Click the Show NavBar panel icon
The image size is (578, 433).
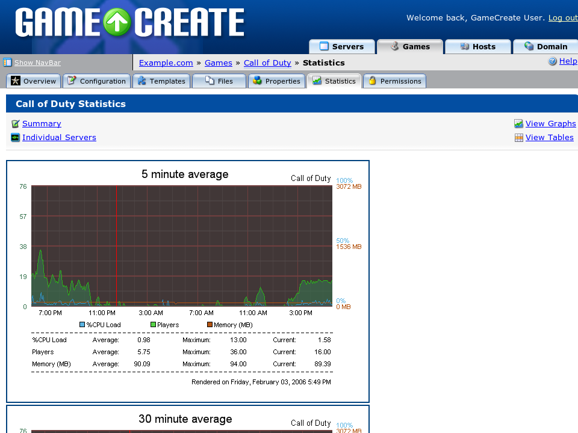pos(7,63)
